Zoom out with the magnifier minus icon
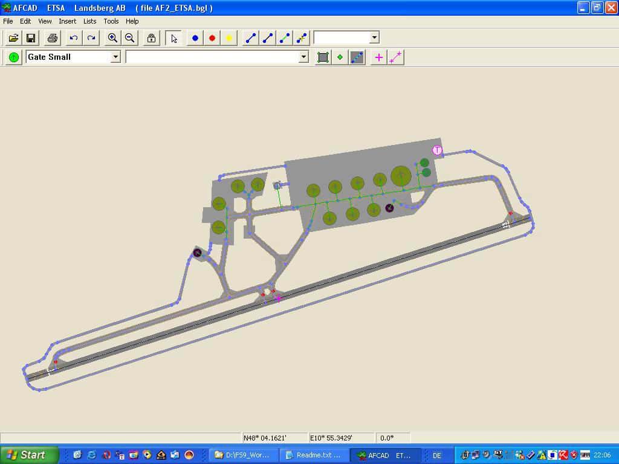 [129, 38]
